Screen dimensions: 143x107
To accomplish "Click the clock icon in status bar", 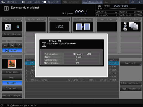I will tap(2, 105).
